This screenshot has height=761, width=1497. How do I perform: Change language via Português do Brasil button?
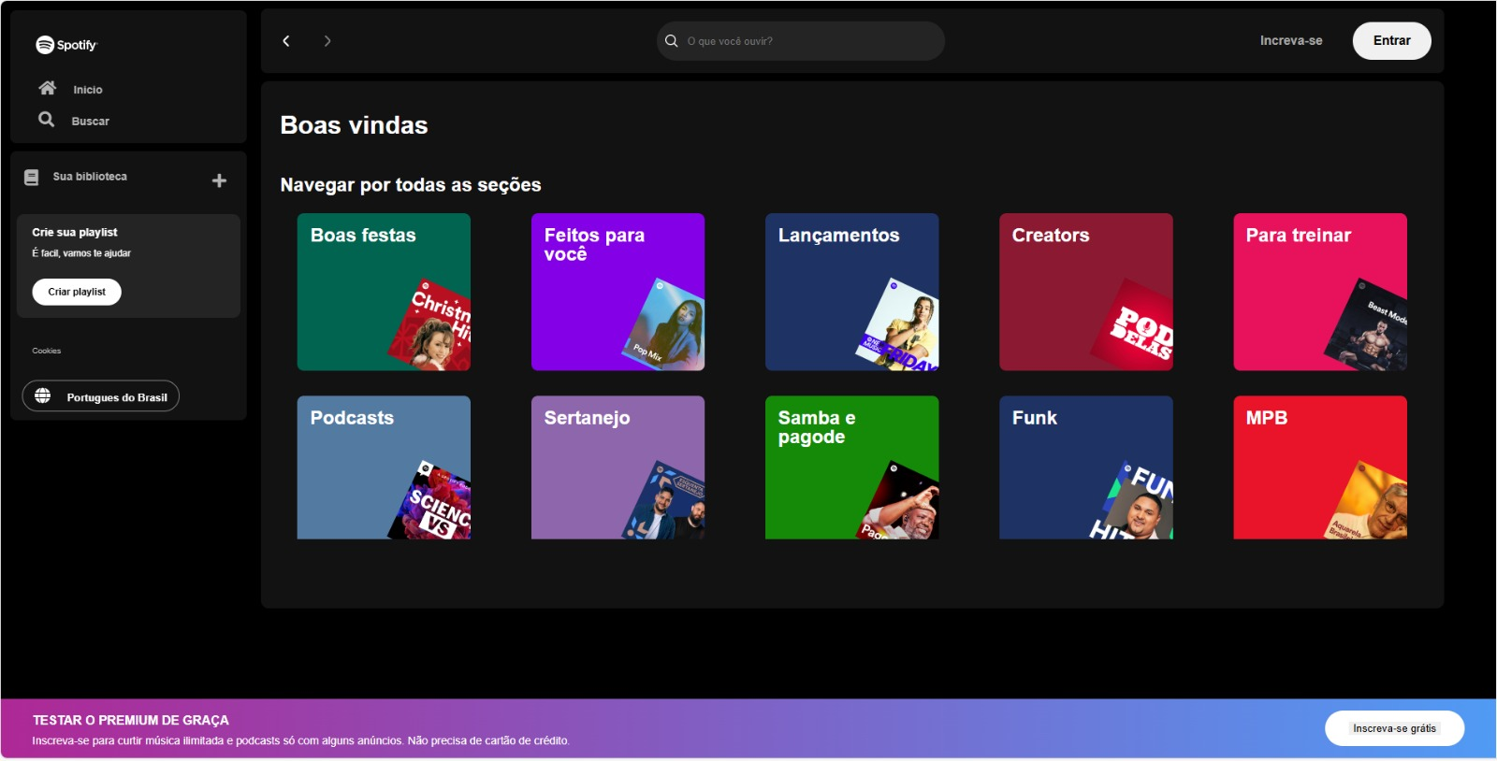(101, 396)
